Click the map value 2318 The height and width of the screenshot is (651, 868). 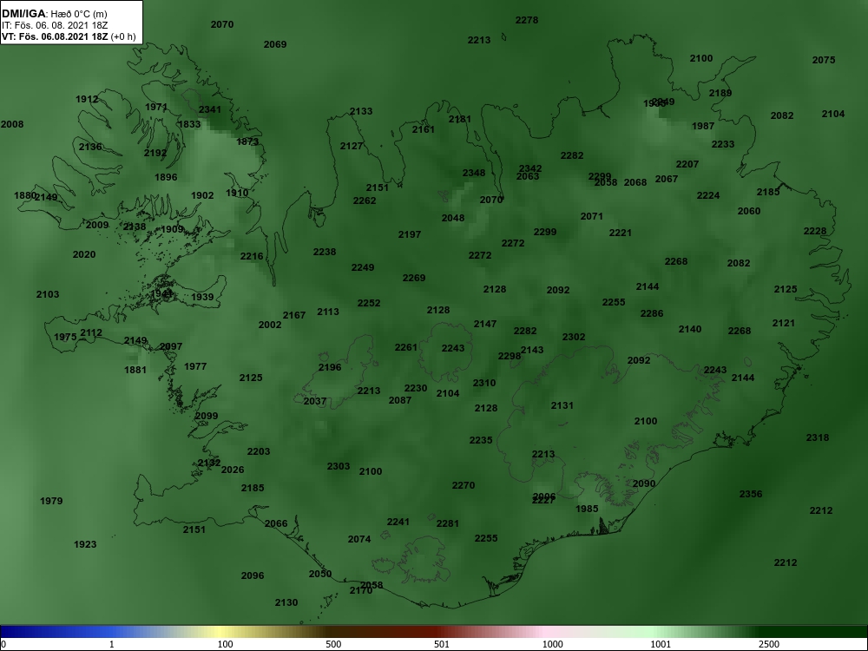coord(818,437)
